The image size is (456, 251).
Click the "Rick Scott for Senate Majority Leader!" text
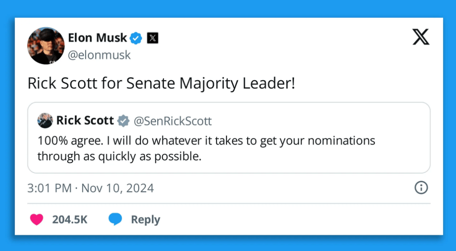[161, 83]
